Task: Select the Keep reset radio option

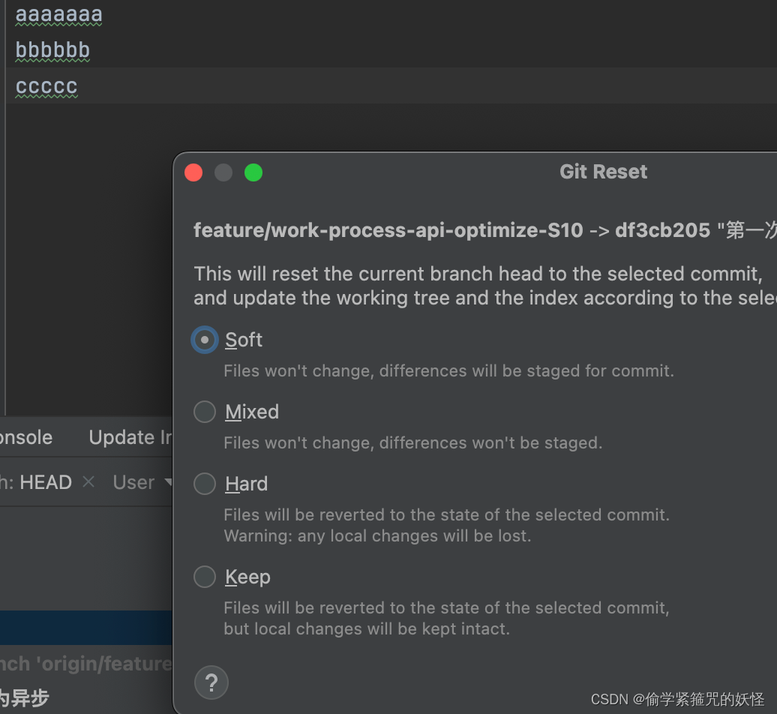Action: tap(205, 577)
